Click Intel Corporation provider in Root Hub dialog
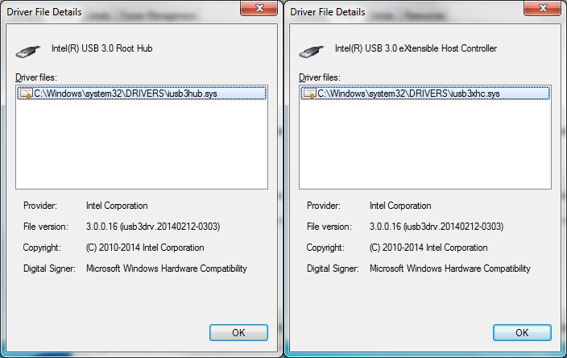 coord(117,206)
